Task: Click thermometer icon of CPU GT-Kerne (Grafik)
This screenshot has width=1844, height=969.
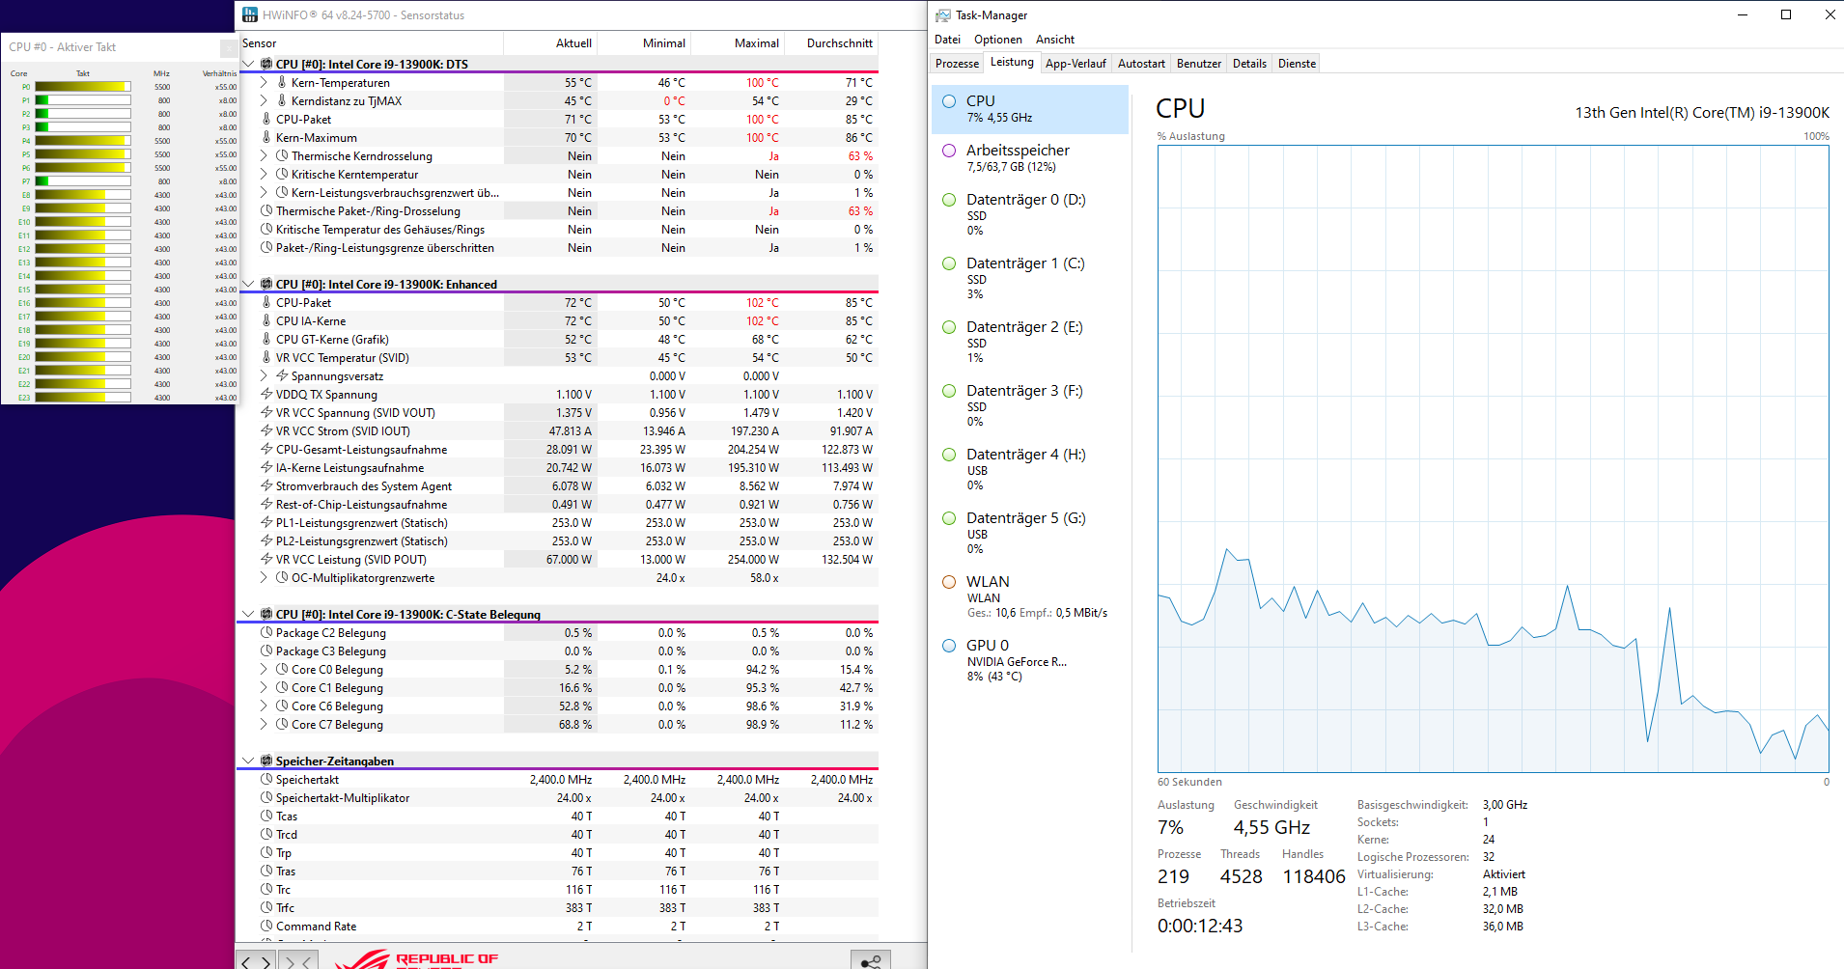Action: click(266, 339)
